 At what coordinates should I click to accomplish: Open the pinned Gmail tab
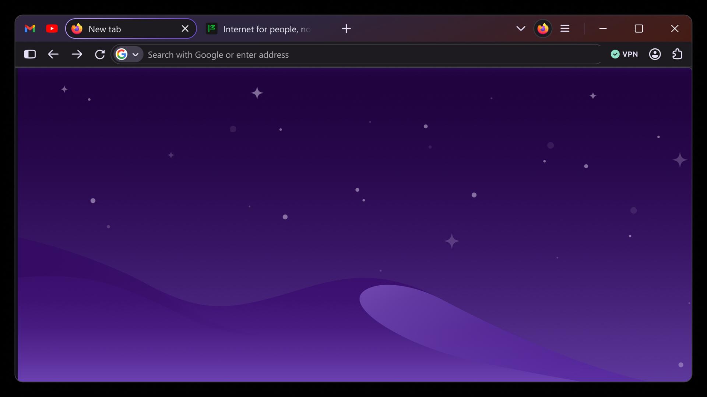[x=30, y=29]
